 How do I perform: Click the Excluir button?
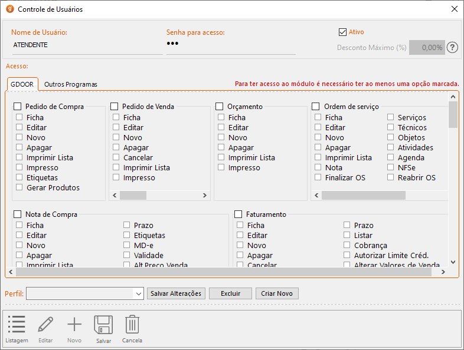click(230, 293)
